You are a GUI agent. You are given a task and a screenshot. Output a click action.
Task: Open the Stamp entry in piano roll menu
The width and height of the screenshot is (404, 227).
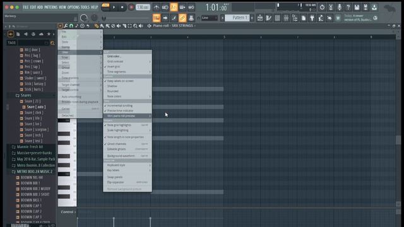click(80, 47)
